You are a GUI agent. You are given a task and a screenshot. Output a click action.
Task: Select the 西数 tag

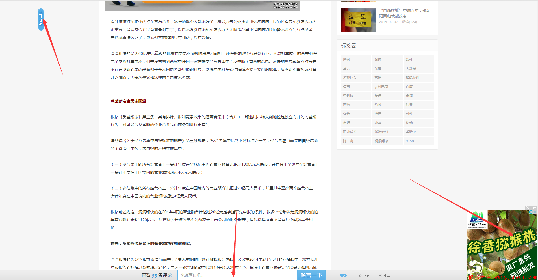[356, 105]
